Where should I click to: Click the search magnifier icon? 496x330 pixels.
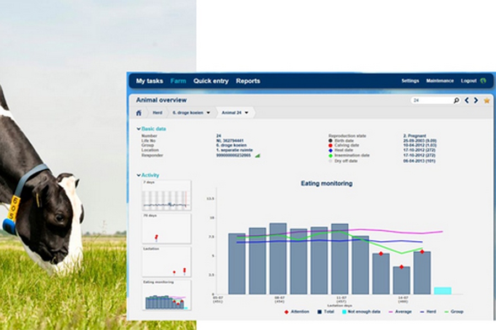click(456, 101)
